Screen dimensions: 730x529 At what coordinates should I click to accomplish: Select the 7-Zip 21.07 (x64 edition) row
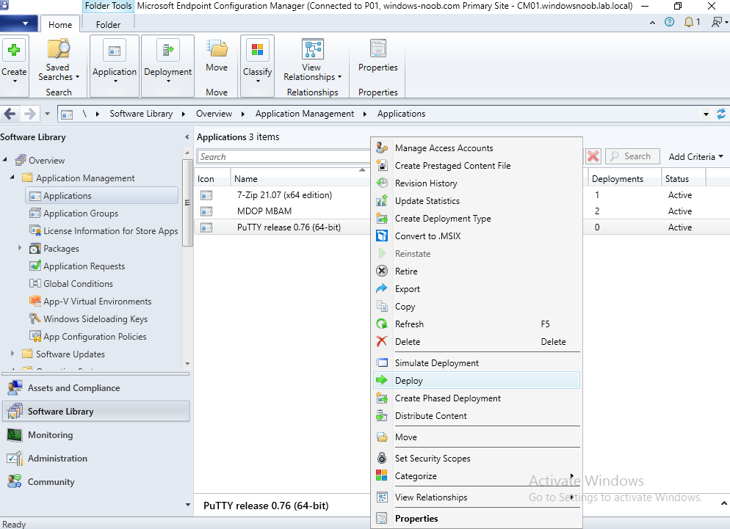point(283,195)
